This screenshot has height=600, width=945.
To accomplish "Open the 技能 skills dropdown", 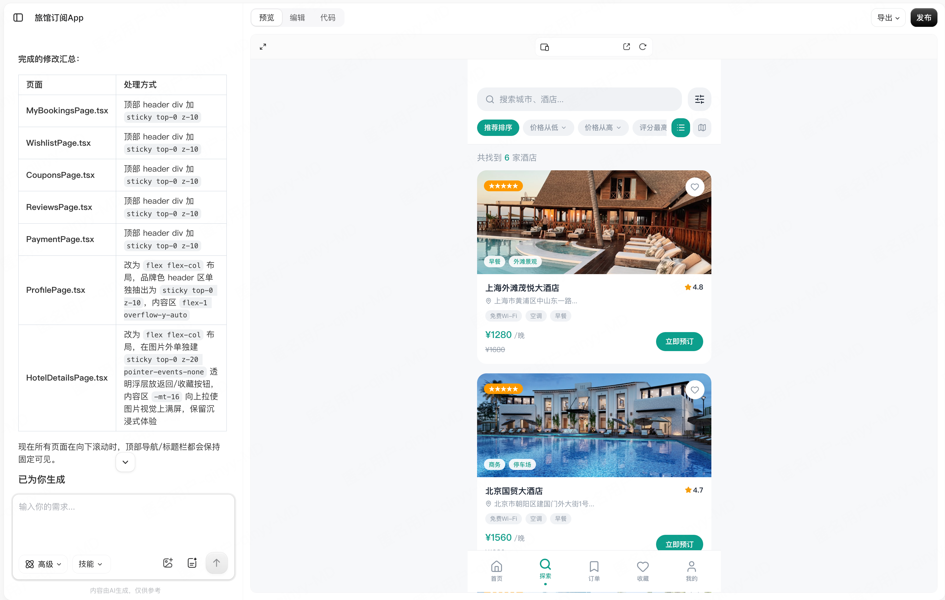I will point(91,564).
